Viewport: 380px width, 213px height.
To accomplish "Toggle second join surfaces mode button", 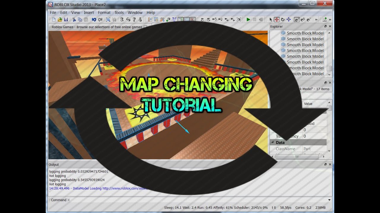I will click(303, 20).
